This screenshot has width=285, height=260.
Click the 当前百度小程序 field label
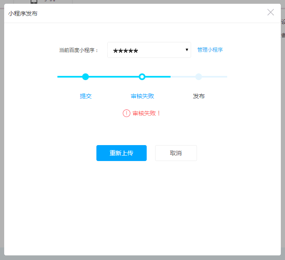(x=79, y=50)
